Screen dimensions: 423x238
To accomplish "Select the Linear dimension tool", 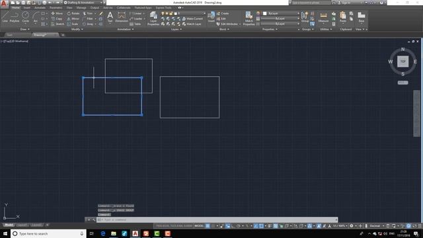I will [x=135, y=13].
